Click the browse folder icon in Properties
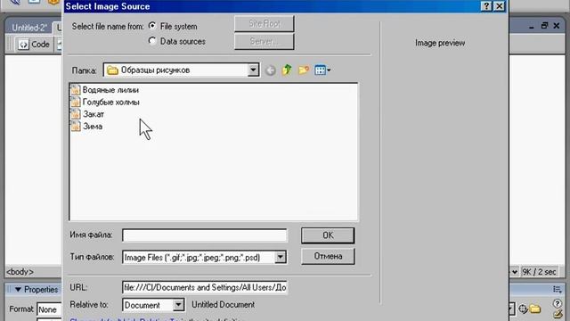The width and height of the screenshot is (570, 321). 534,309
